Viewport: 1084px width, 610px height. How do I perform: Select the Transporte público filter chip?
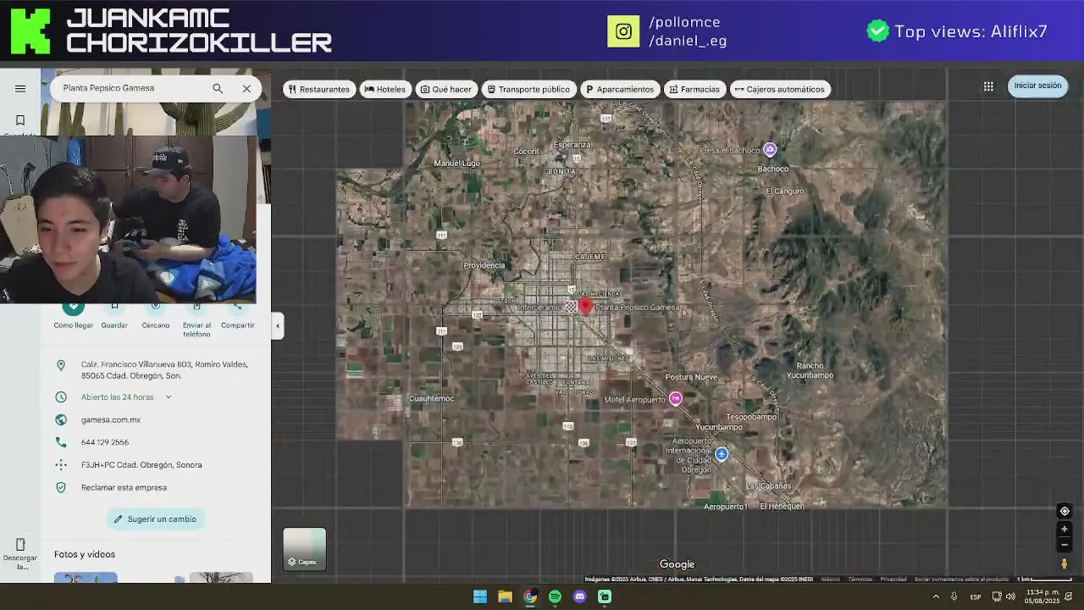coord(528,89)
